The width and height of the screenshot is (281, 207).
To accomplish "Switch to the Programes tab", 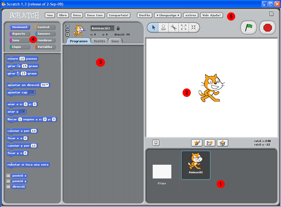I will point(79,41).
